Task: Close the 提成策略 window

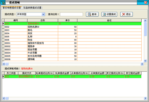Action: [145, 2]
